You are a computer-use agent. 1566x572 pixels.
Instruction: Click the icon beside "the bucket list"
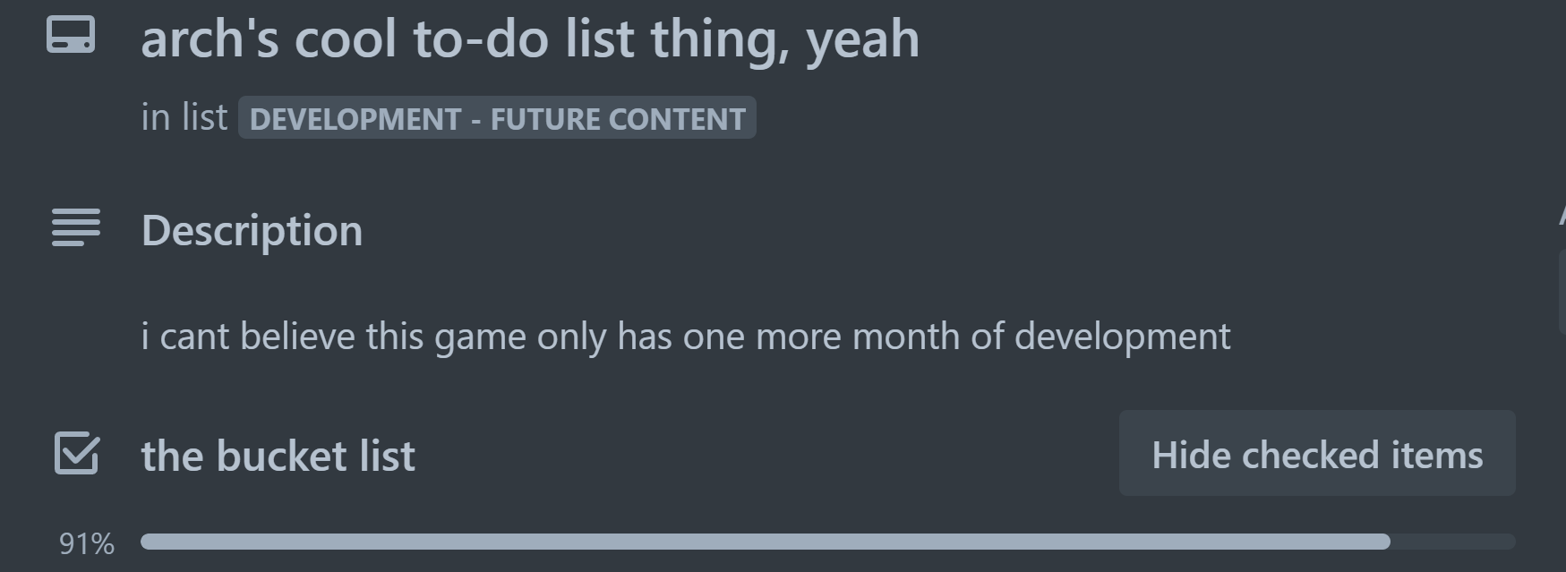coord(76,455)
